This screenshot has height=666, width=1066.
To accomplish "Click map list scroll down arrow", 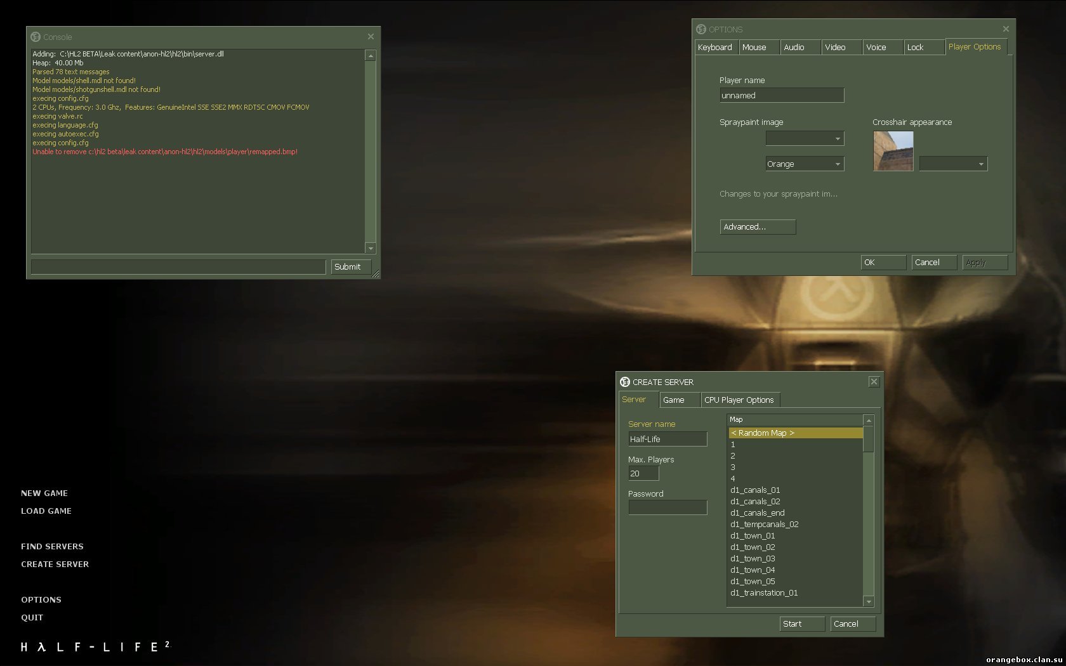I will 869,601.
